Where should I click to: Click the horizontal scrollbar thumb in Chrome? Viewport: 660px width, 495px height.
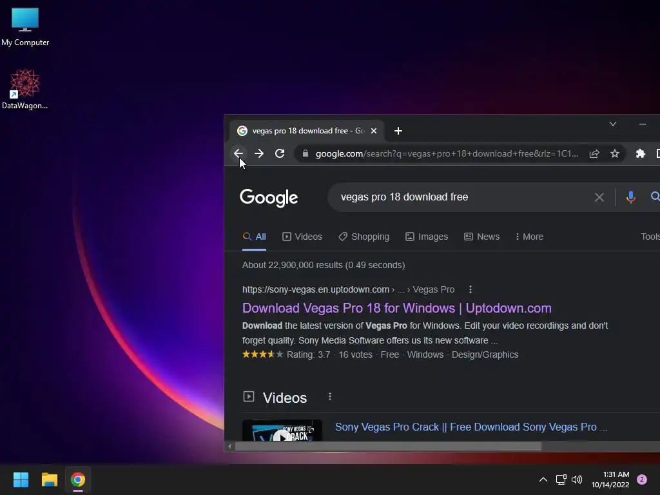[388, 446]
